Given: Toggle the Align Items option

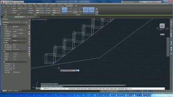Looking at the screenshot, I should 86,10.
